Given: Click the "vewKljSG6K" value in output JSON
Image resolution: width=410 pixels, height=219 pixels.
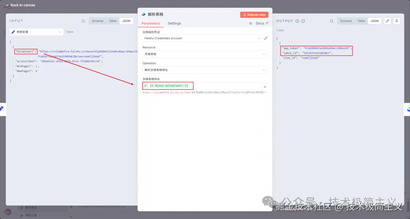Looking at the screenshot, I should coord(310,58).
